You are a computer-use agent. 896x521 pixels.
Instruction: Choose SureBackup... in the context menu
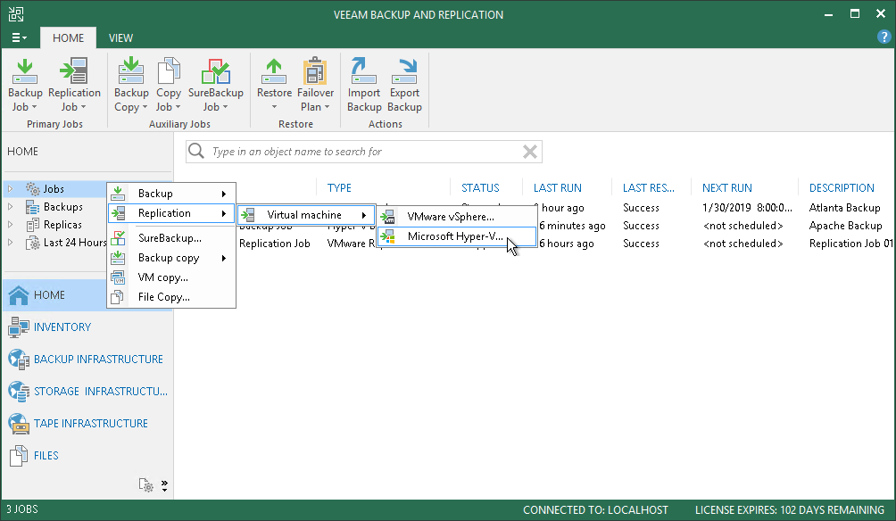171,238
